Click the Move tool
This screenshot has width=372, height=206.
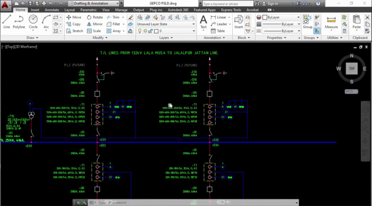click(x=74, y=17)
